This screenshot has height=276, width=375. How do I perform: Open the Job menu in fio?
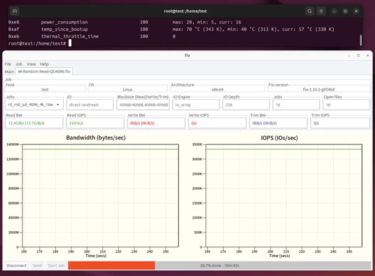click(19, 64)
